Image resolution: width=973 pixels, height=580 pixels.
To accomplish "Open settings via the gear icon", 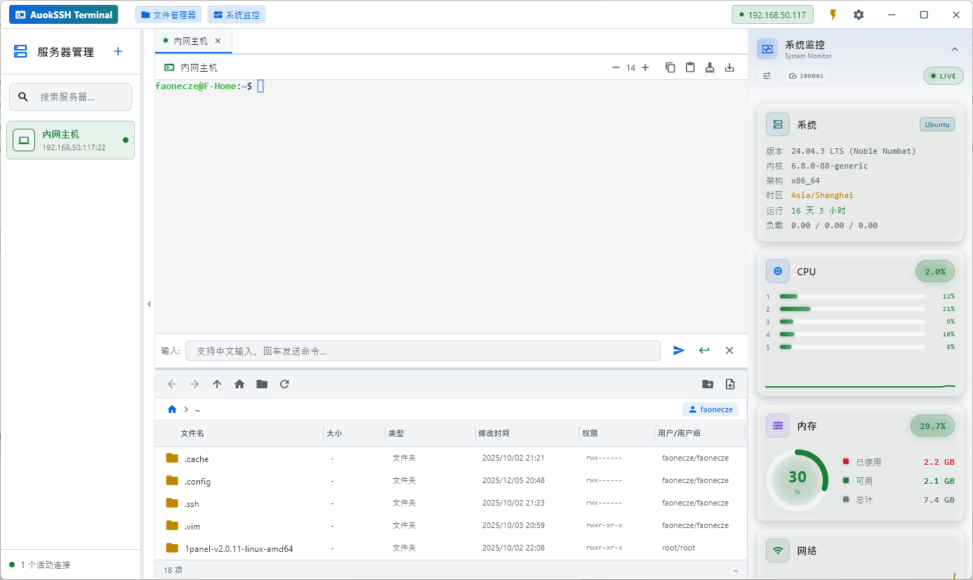I will pyautogui.click(x=859, y=15).
